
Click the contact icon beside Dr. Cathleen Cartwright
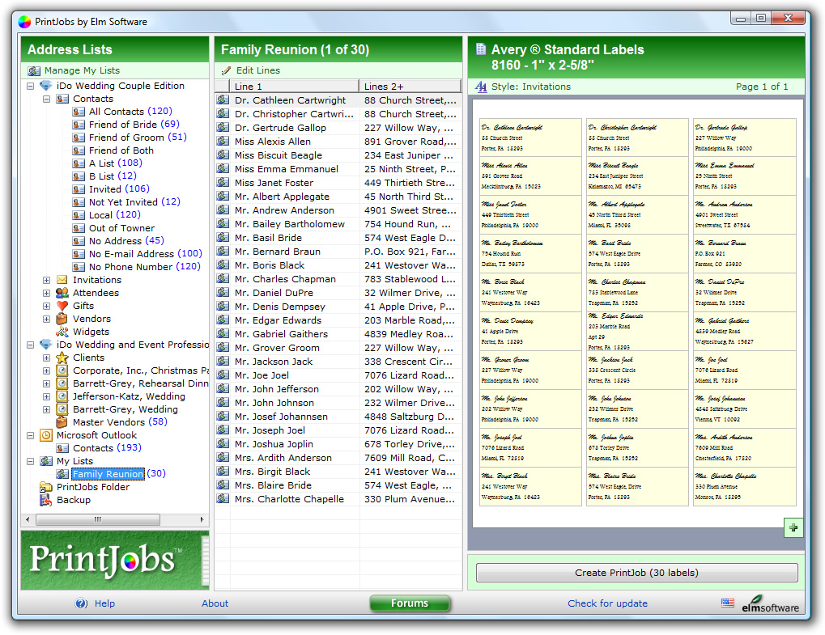(x=223, y=99)
